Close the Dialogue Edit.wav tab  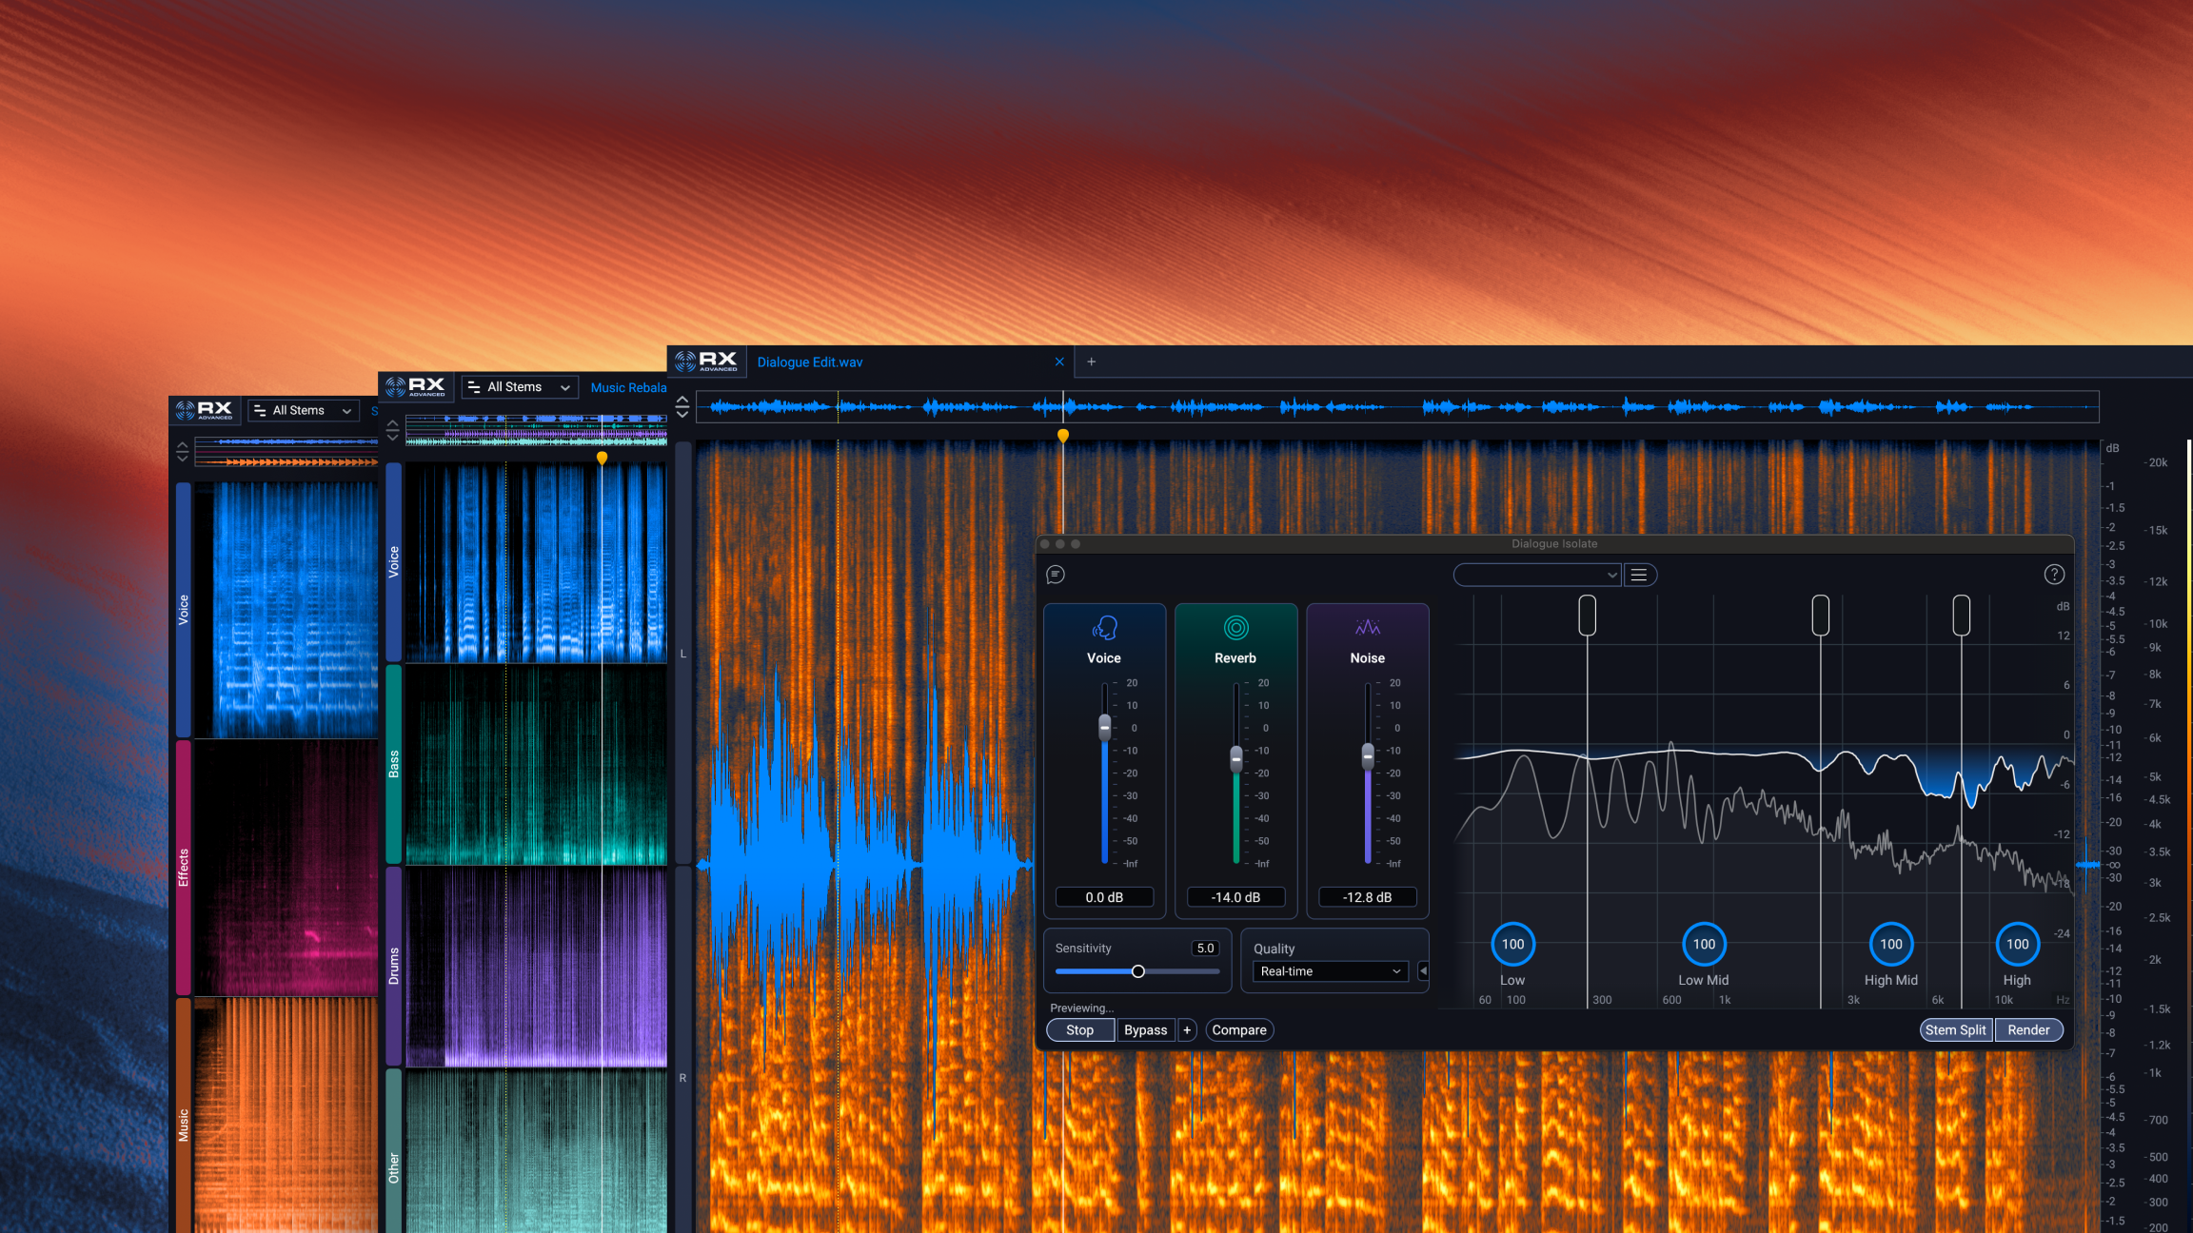pyautogui.click(x=1059, y=362)
